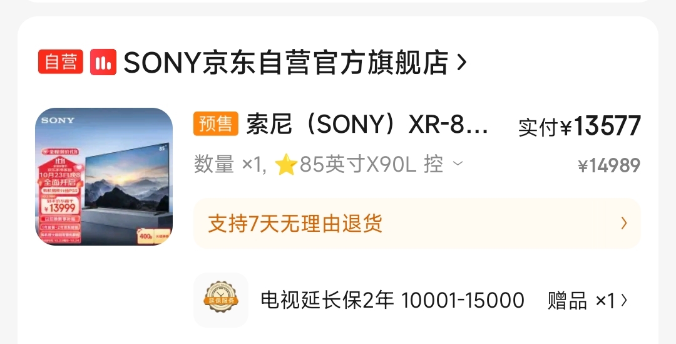Tap the ¥13999 price tag in the thumbnail
The image size is (676, 344).
pos(60,207)
